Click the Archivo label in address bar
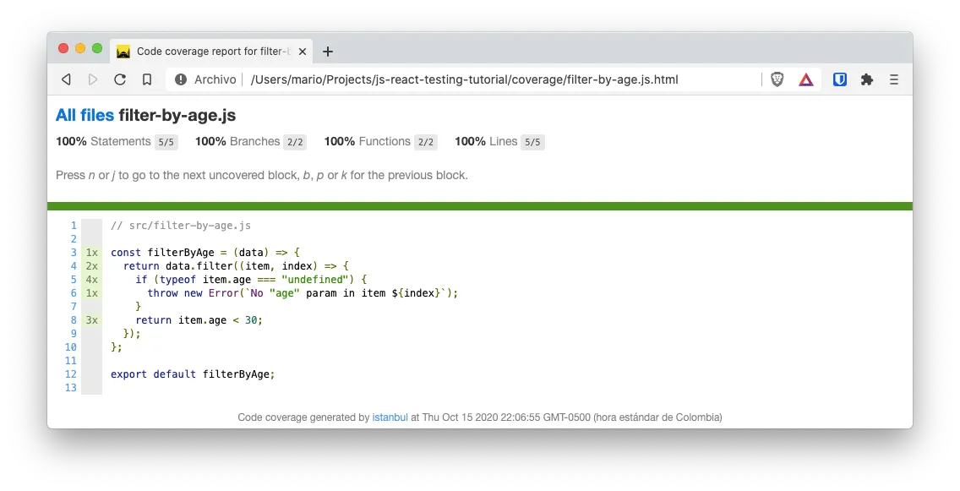 point(215,79)
